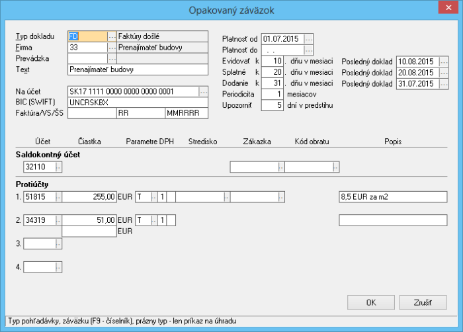The height and width of the screenshot is (332, 463).
Task: Click the BIC (SWIFT) field
Action: 138,102
